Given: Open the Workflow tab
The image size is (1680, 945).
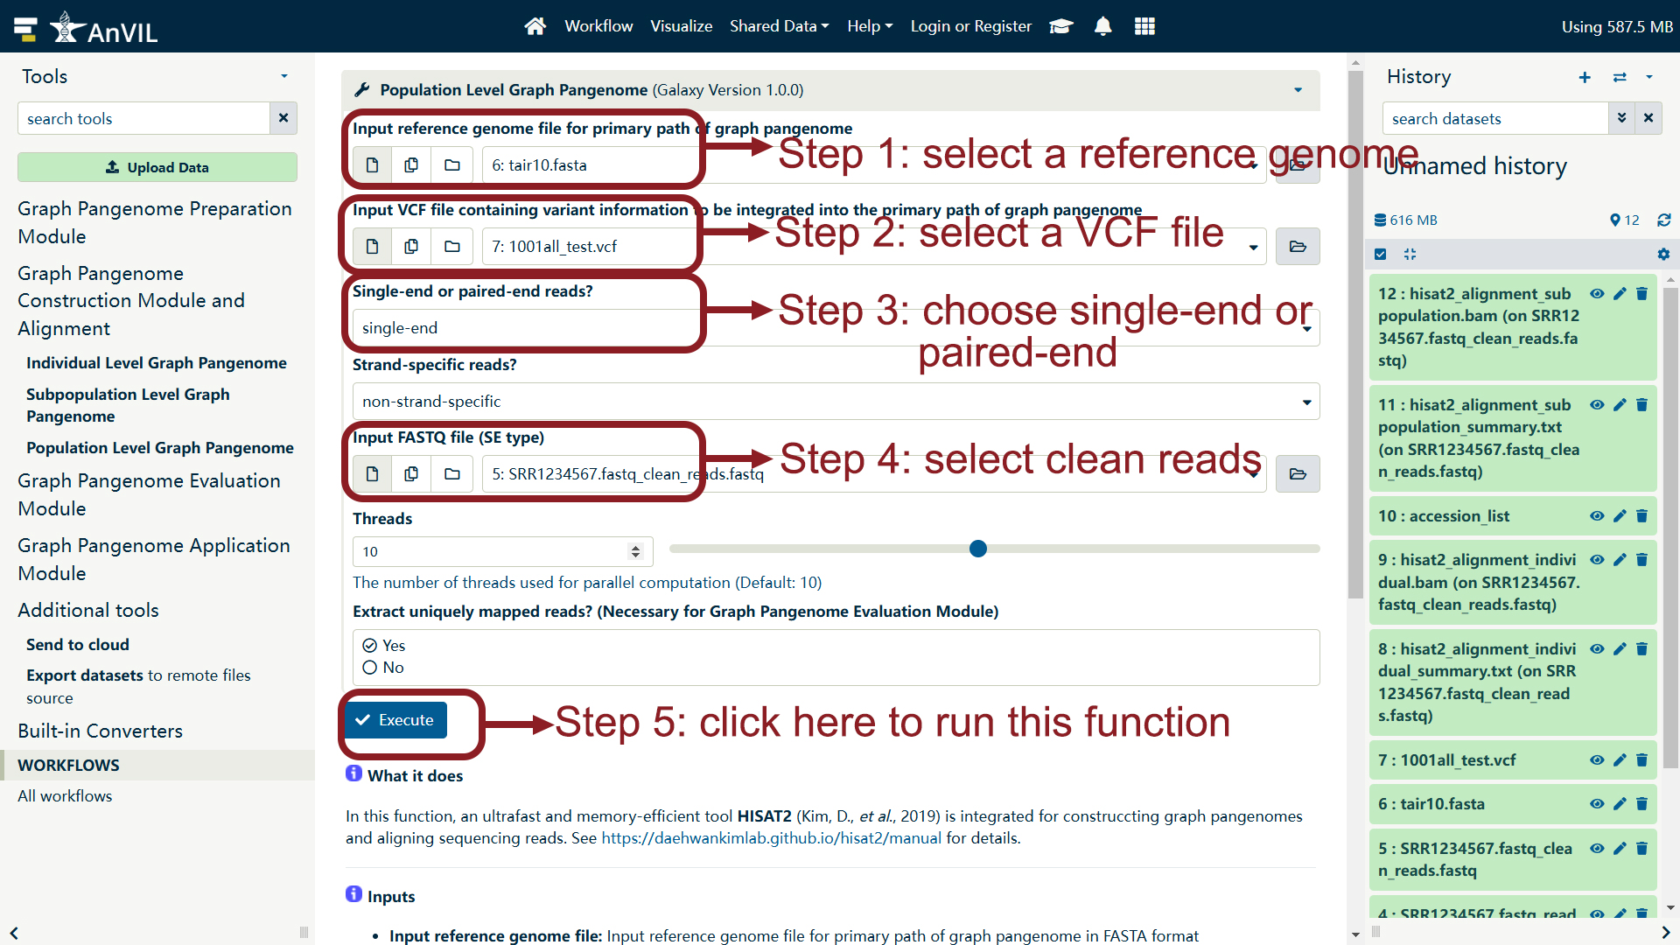Looking at the screenshot, I should tap(598, 26).
